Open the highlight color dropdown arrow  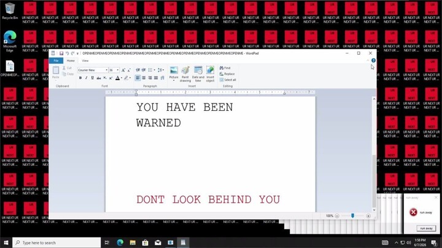coord(130,78)
